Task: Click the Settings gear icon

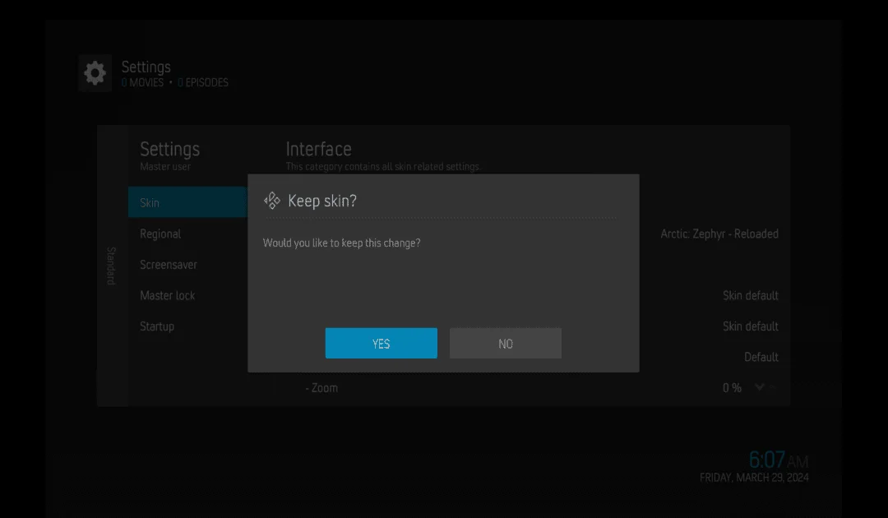Action: point(95,72)
